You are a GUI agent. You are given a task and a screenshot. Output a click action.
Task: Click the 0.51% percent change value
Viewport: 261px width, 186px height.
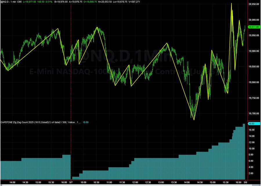pos(49,2)
